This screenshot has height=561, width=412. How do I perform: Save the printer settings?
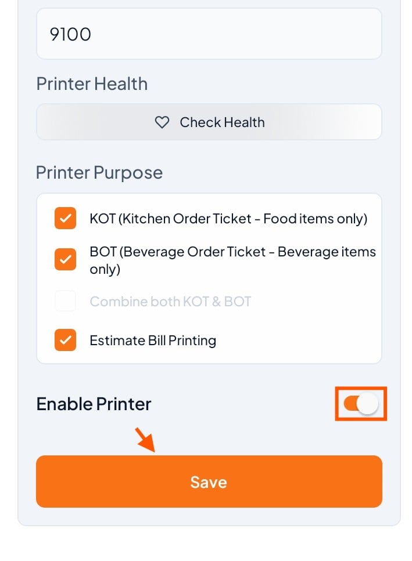tap(209, 482)
